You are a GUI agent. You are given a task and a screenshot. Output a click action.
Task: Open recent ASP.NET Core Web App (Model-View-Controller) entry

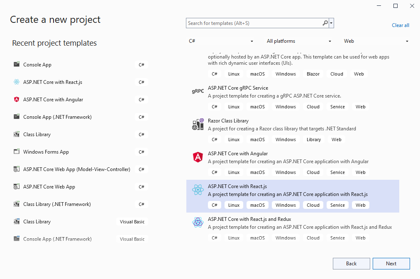[81, 169]
